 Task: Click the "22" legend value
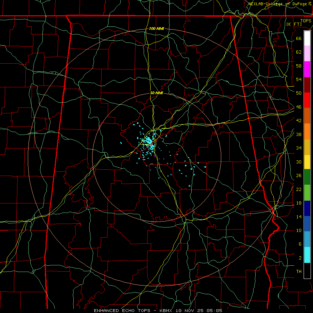[299, 189]
